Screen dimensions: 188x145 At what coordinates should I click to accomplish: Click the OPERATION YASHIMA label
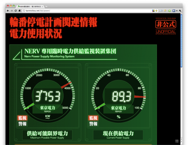166,18
